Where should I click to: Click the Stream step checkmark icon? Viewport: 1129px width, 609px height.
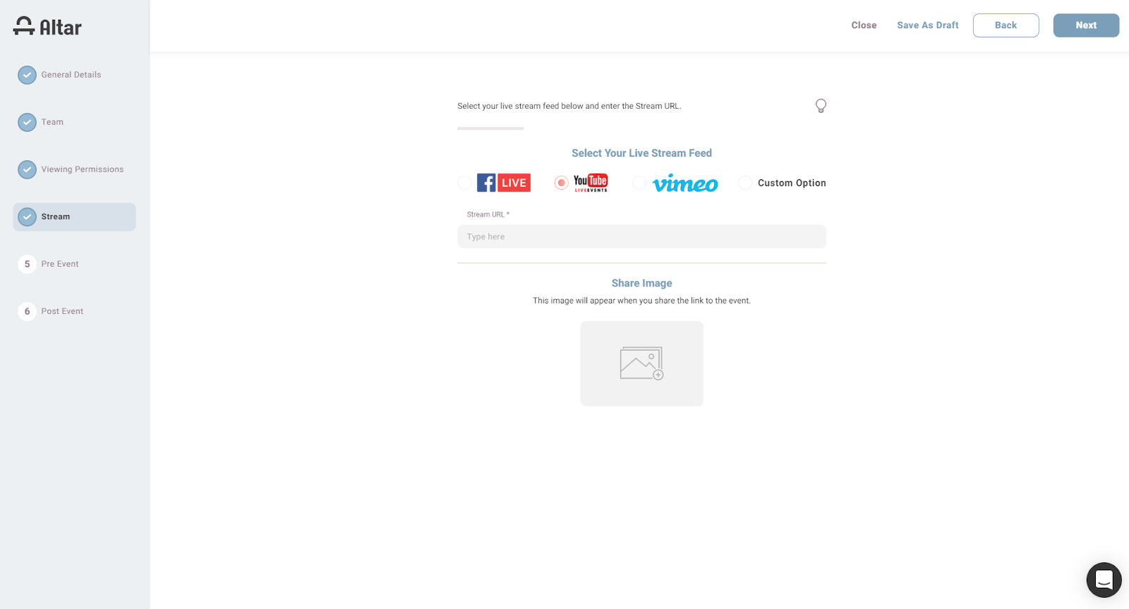(27, 217)
